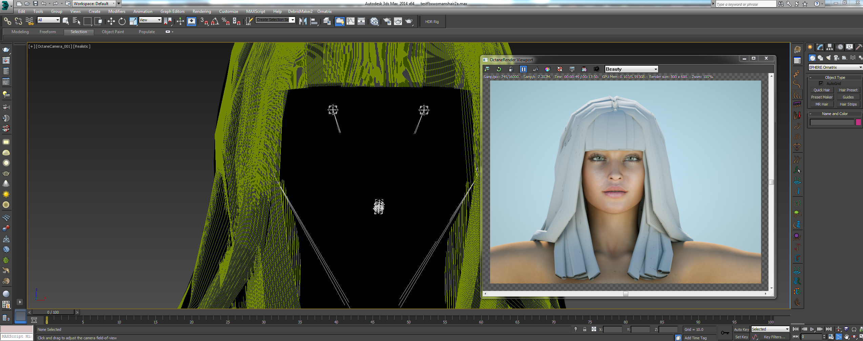863x341 pixels.
Task: Expand the EPHERE Ornatrix category dropdown
Action: click(x=835, y=67)
